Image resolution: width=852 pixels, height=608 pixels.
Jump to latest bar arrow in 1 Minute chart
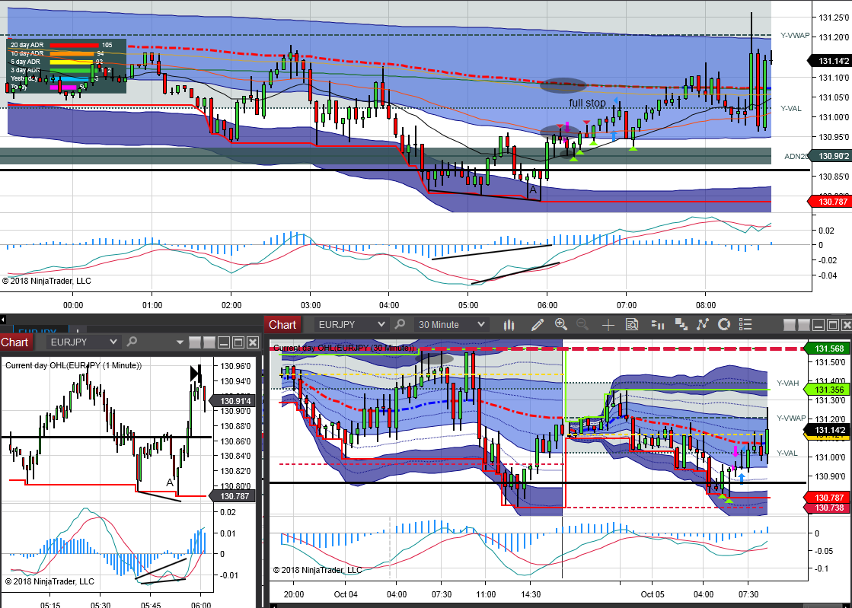pyautogui.click(x=196, y=374)
